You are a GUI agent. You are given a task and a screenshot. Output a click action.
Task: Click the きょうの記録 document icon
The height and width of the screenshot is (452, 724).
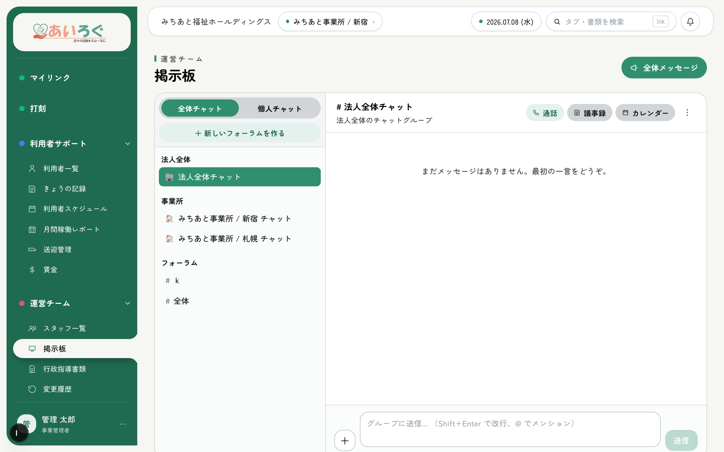point(32,189)
